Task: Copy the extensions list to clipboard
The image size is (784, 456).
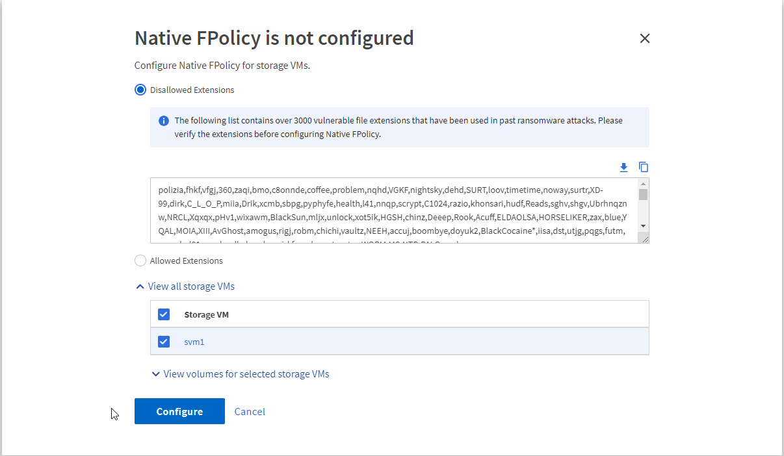Action: (643, 167)
